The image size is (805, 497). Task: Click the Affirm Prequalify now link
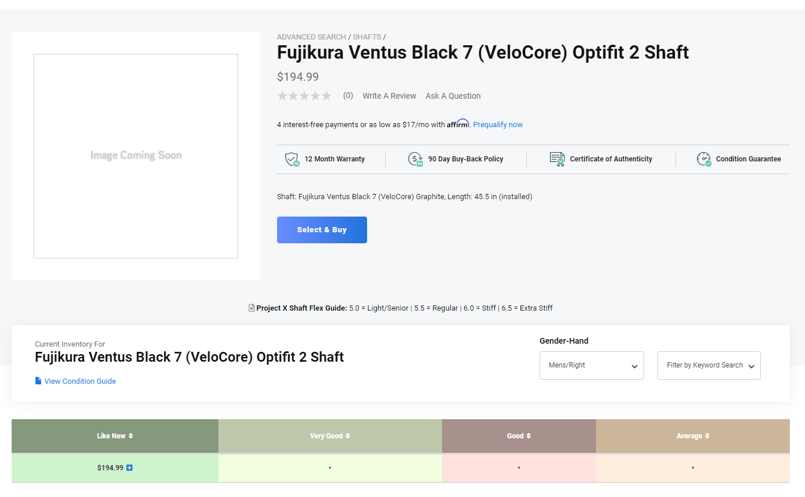498,124
